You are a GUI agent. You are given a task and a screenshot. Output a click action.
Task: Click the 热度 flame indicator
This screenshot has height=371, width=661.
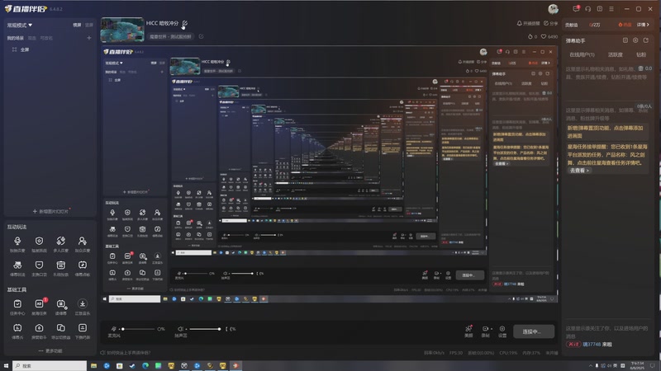[x=625, y=25]
